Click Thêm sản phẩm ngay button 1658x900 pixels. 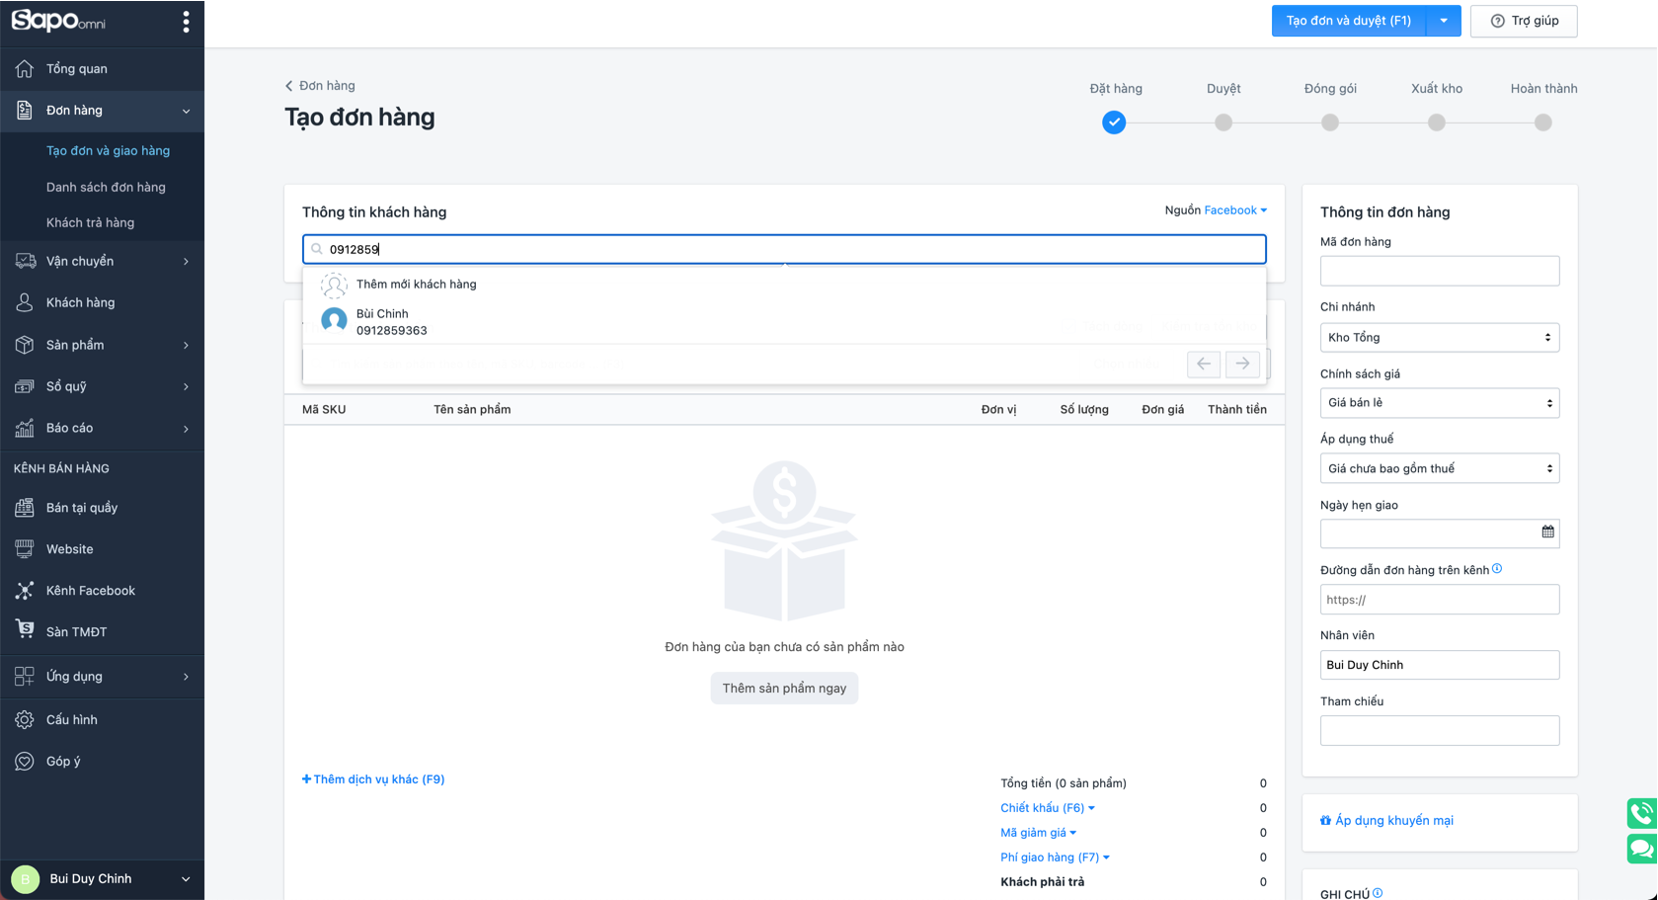[784, 689]
